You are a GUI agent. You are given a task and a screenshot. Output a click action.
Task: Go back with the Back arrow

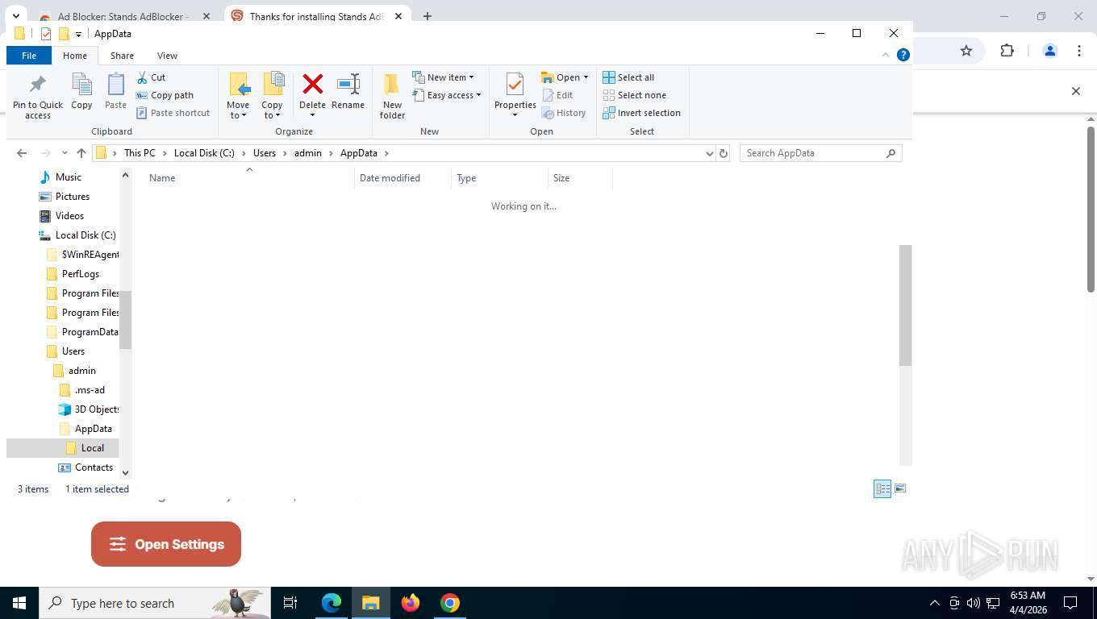(x=22, y=153)
